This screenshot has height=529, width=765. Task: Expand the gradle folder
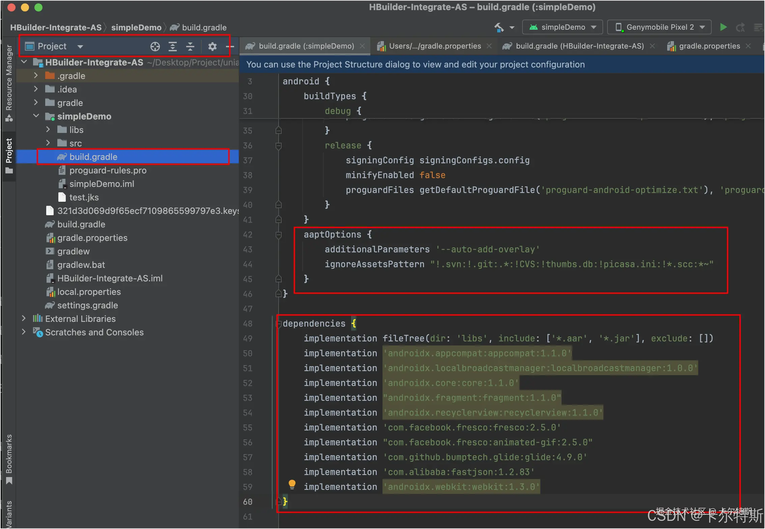tap(36, 103)
